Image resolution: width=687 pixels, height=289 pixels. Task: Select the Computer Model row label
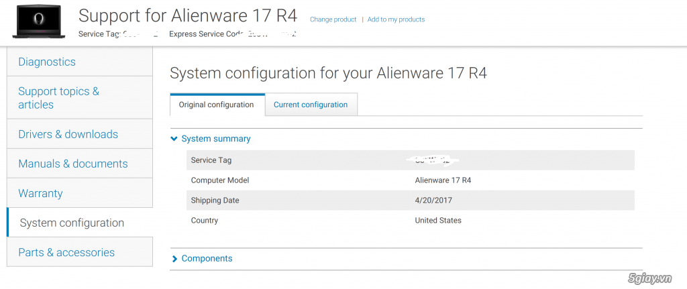[220, 180]
